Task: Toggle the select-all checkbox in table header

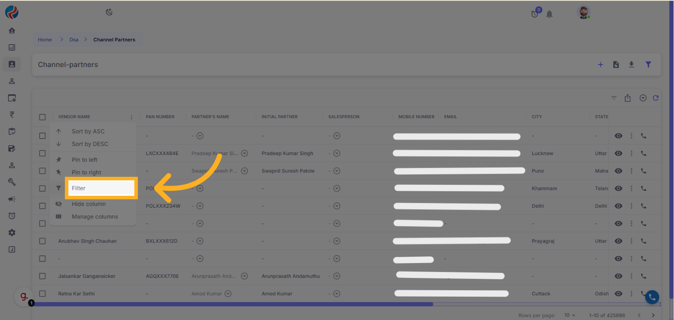Action: click(x=42, y=117)
